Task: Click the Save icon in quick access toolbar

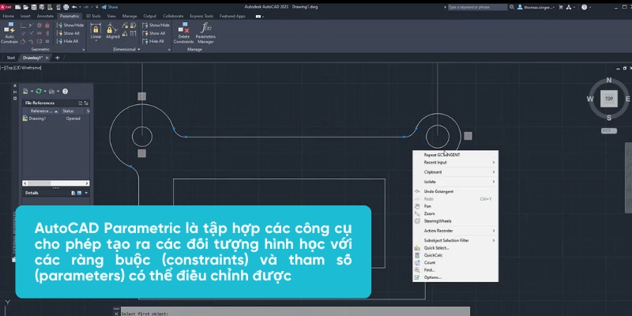Action: coord(33,7)
